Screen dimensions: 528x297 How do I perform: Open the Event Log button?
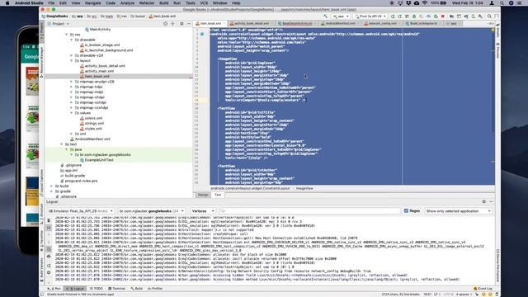(483, 289)
